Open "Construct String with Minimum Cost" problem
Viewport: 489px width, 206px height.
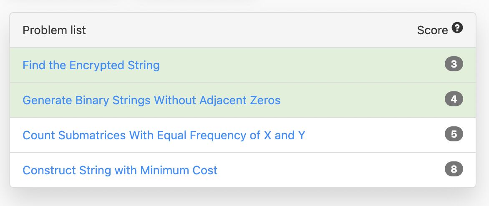pyautogui.click(x=120, y=171)
